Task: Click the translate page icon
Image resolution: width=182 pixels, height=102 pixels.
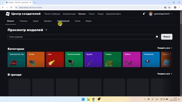Action: click(165, 8)
